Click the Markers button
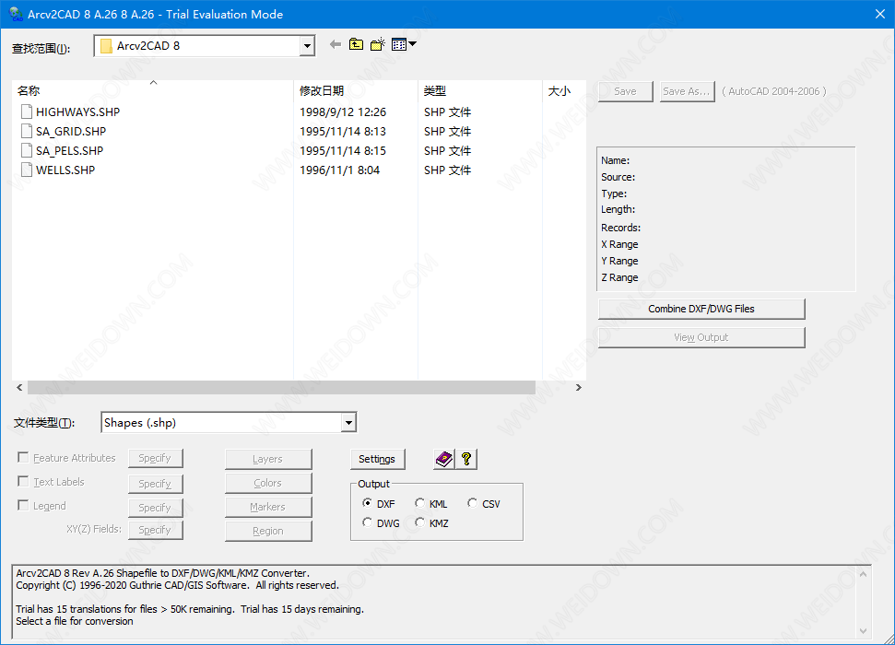 coord(268,507)
